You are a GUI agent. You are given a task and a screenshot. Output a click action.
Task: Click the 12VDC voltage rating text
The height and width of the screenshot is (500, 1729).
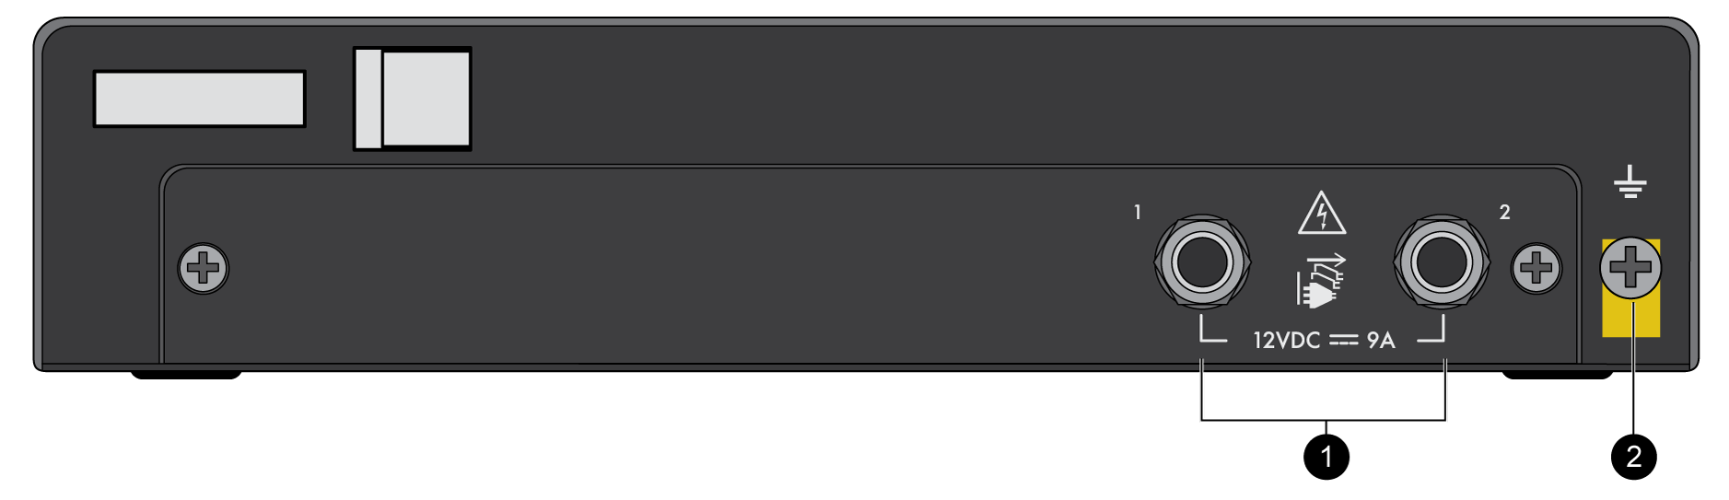tap(1287, 341)
